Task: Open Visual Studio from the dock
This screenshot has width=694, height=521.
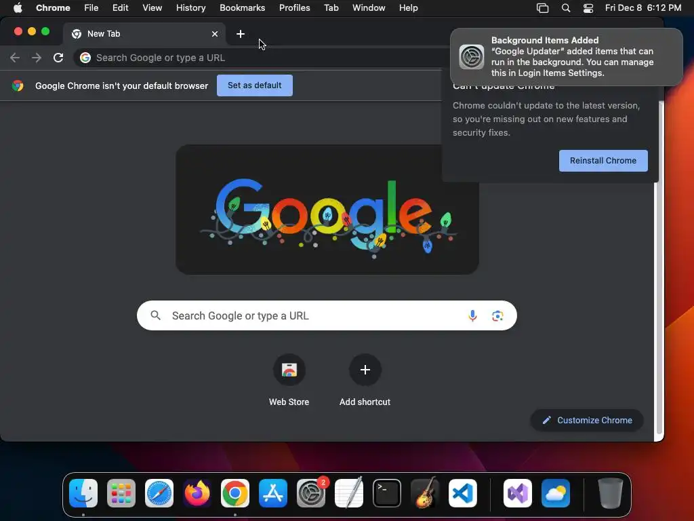Action: 518,493
